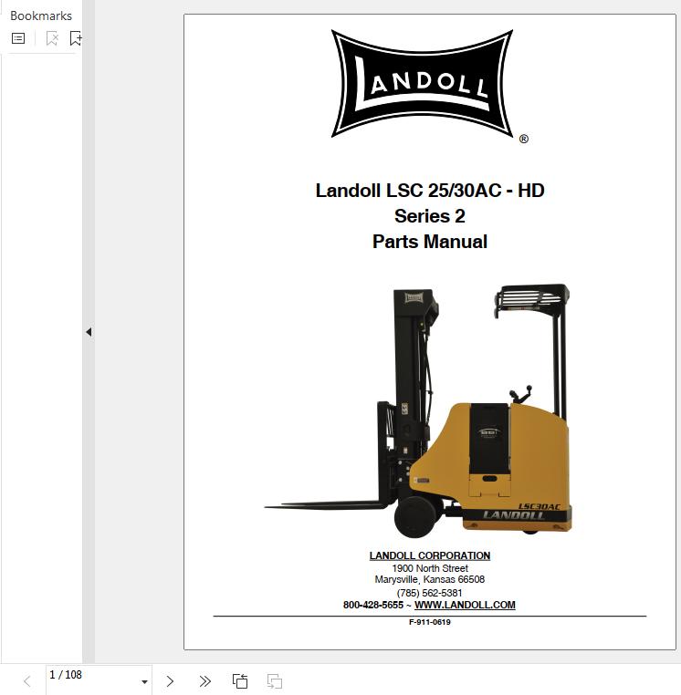The image size is (681, 695).
Task: Click the LANDOLL CORPORATION heading text
Action: (x=429, y=555)
